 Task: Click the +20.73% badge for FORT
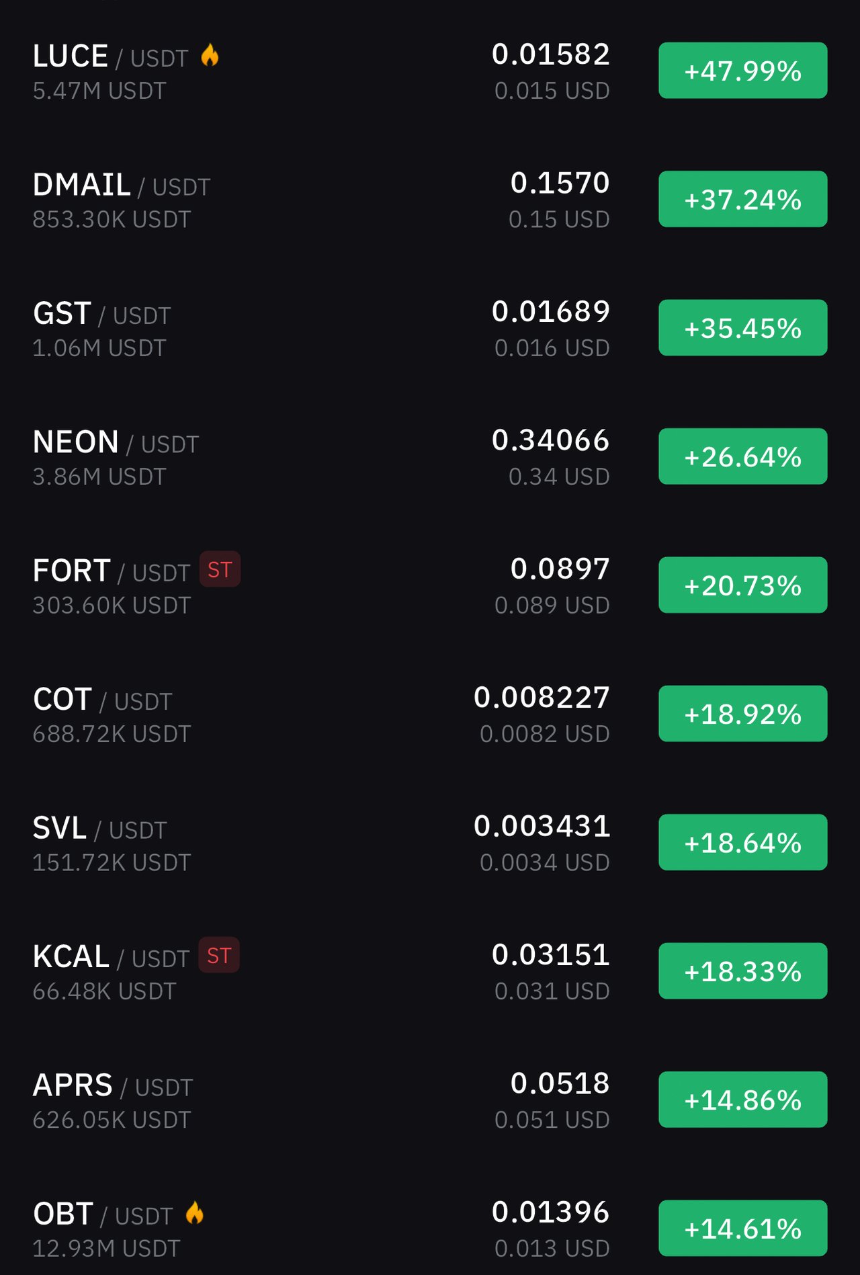[742, 585]
